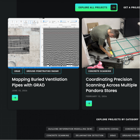The width and height of the screenshot is (140, 140).
Task: Filter by Delamination Detection category
Action: [x=90, y=135]
